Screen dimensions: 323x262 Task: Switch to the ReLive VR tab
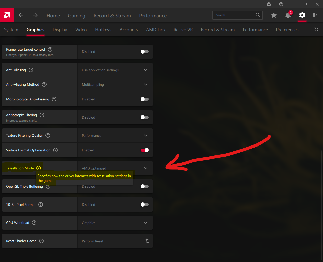pos(183,30)
